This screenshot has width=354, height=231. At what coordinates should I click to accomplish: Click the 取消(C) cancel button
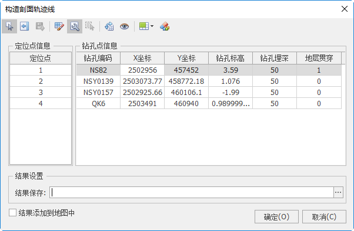tap(324, 217)
